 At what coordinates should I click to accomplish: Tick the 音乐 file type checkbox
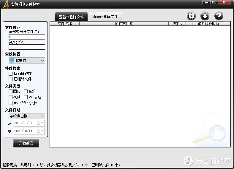tap(26, 91)
